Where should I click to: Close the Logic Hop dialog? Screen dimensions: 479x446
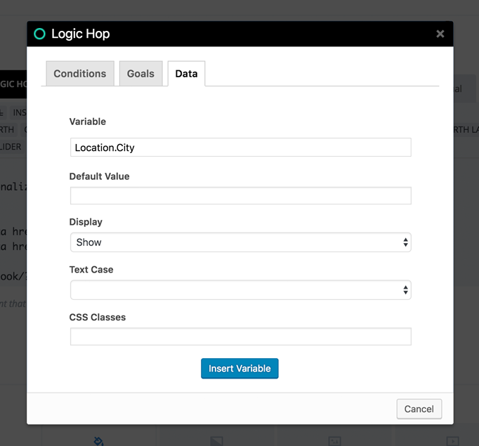440,34
